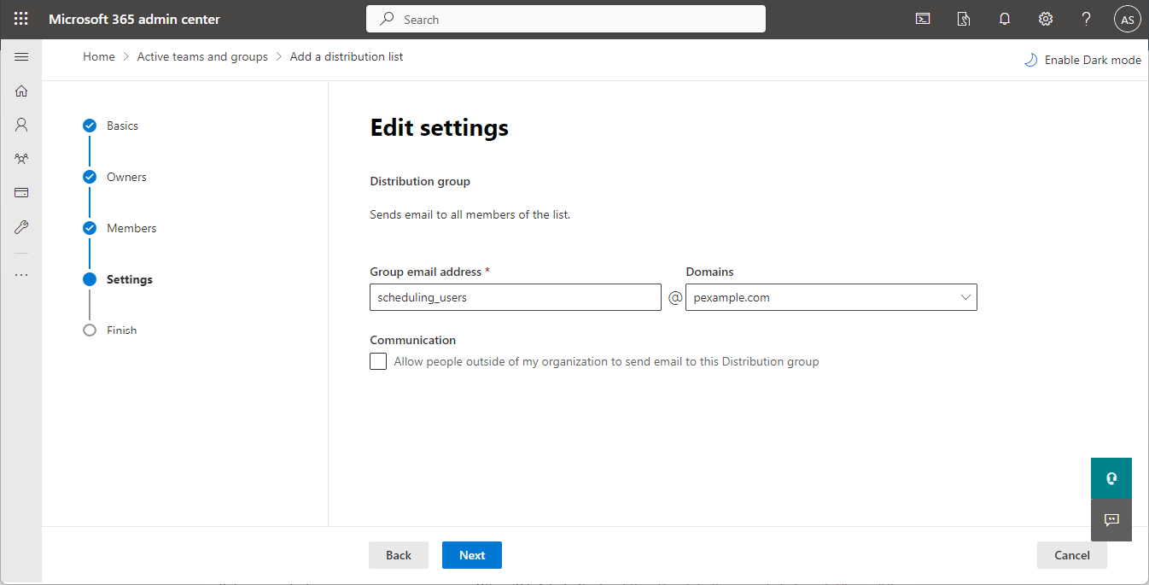Open the Active teams and groups breadcrumb link

point(202,56)
